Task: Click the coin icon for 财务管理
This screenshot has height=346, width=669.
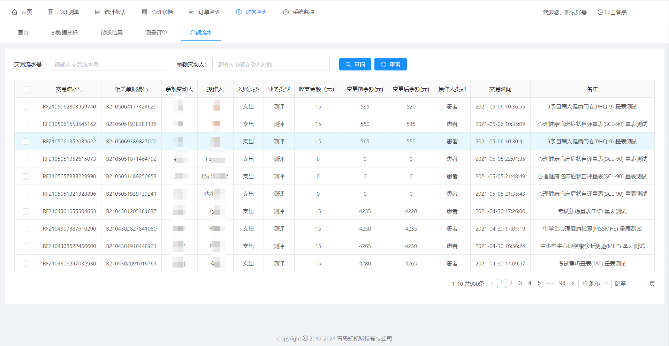Action: pyautogui.click(x=239, y=12)
